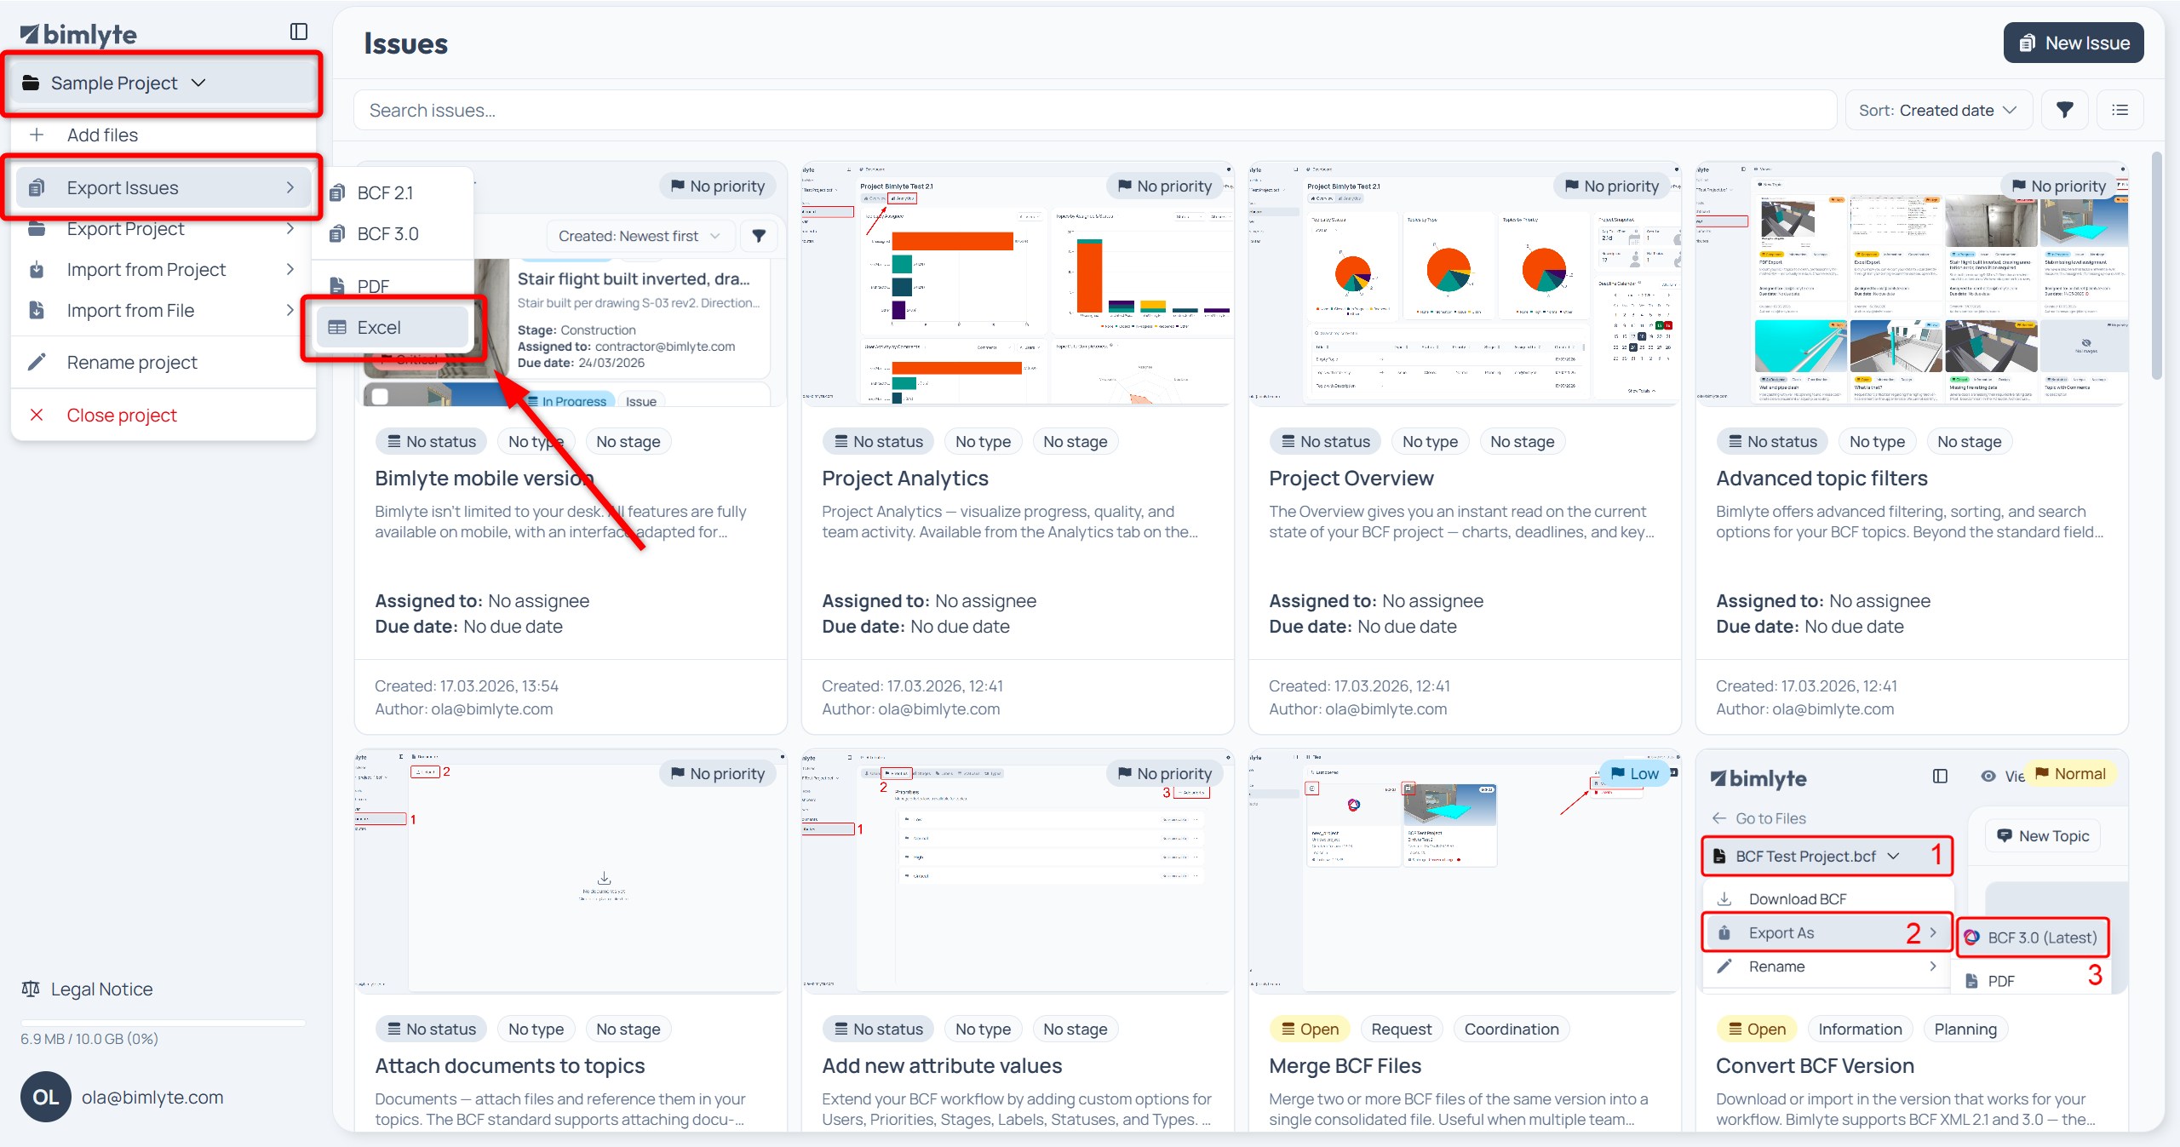Screen dimensions: 2180x1147
Task: Click the BCF 3.0 clipboard icon
Action: point(337,233)
